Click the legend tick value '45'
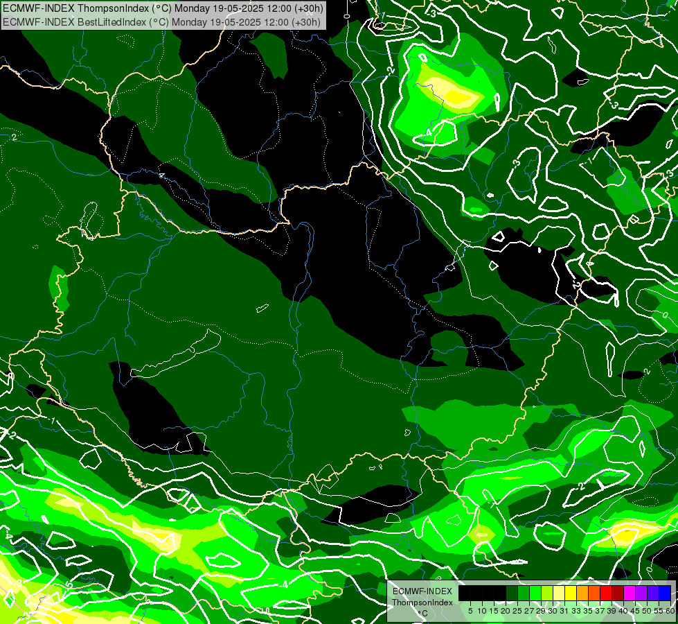The height and width of the screenshot is (624, 678). click(635, 611)
